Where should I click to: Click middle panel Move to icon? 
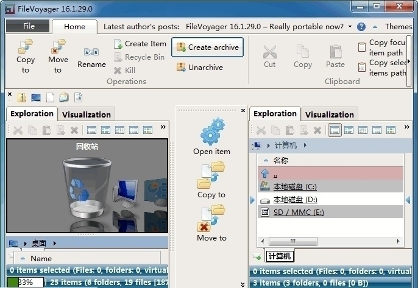[x=211, y=218]
